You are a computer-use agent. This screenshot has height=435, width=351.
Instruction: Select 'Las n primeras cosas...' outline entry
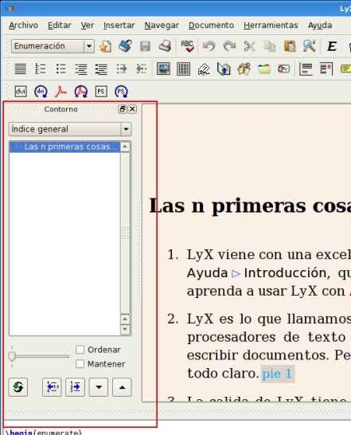[x=64, y=147]
